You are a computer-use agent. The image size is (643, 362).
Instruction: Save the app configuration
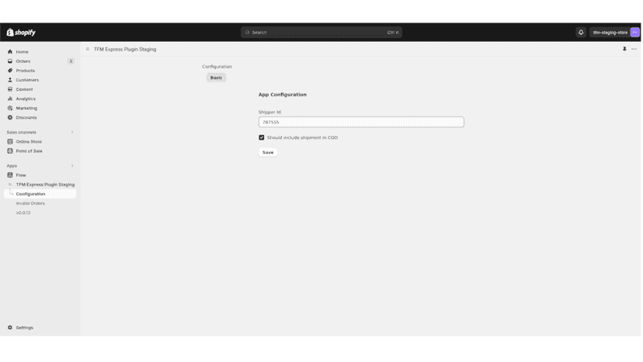[x=268, y=152]
